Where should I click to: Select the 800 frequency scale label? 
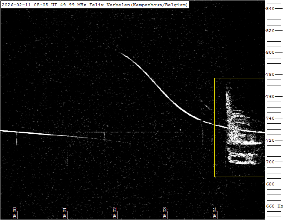click(x=270, y=52)
